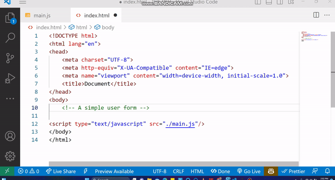Click the word Document in title tag

(98, 84)
